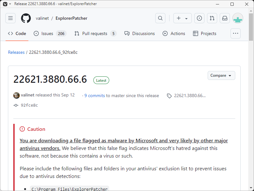Open the 22621.3880.66... release tag

pyautogui.click(x=190, y=96)
